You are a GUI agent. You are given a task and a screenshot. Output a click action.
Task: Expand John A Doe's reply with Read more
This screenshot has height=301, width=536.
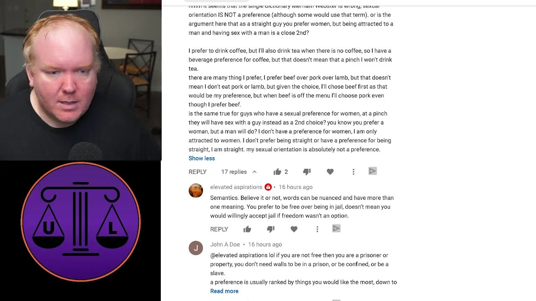click(224, 291)
